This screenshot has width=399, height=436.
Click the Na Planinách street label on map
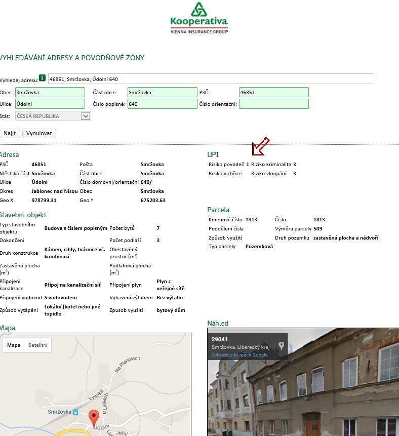click(x=128, y=364)
